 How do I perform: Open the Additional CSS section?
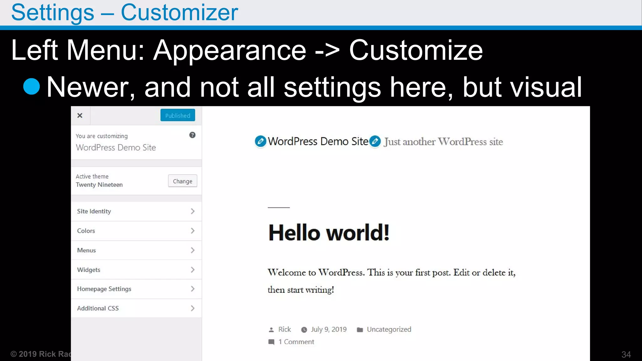click(x=136, y=308)
